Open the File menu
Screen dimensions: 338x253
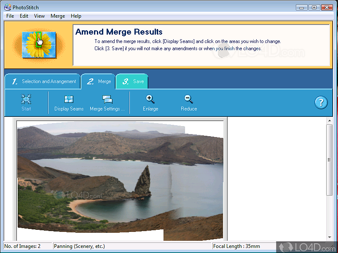coord(10,16)
